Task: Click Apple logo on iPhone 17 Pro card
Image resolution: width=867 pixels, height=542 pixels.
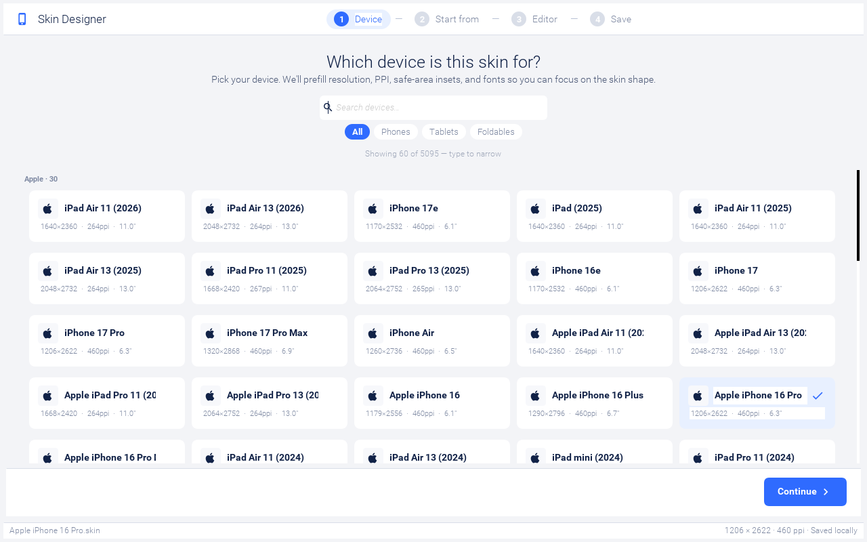Action: coord(47,333)
